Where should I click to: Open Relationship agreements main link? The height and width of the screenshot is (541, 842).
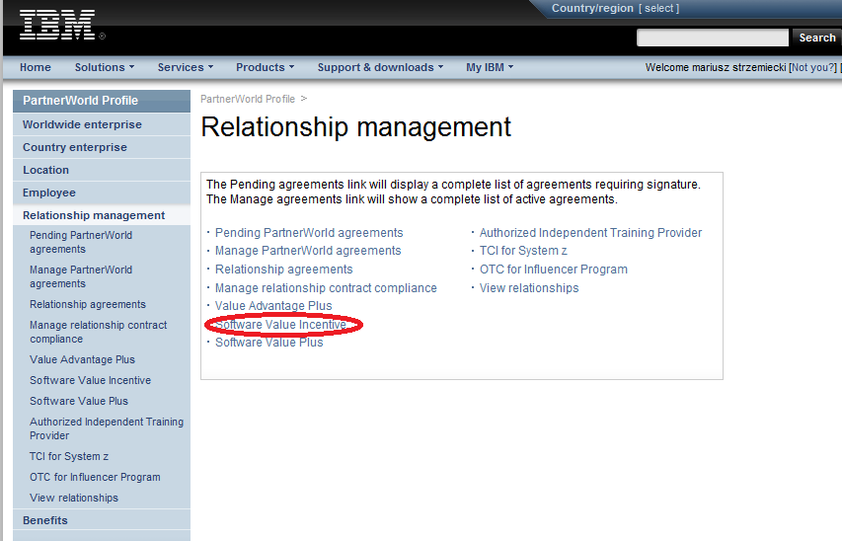click(x=283, y=270)
